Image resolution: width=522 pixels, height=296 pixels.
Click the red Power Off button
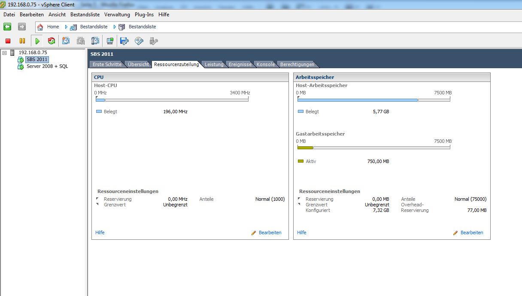tap(8, 41)
